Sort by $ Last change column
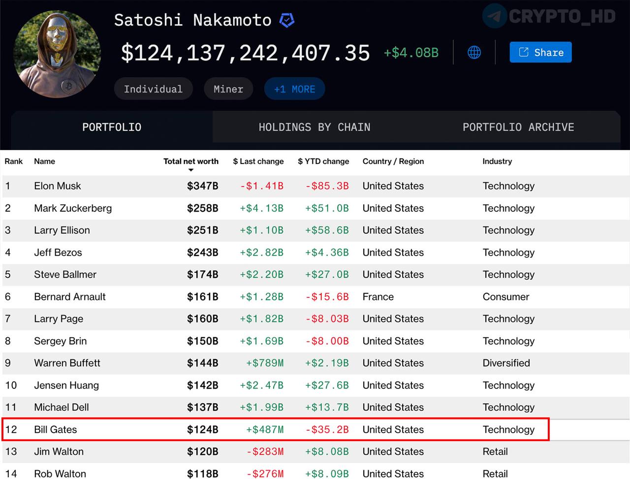The image size is (630, 479). click(x=258, y=161)
